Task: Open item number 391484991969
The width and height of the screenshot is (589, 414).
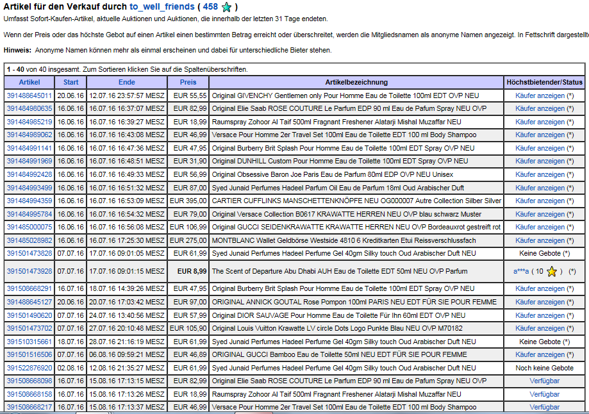Action: pyautogui.click(x=29, y=161)
